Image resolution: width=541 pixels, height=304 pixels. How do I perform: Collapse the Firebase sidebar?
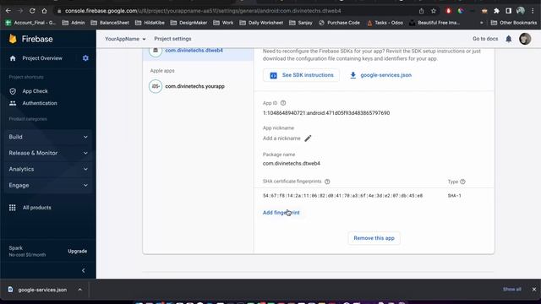[83, 270]
